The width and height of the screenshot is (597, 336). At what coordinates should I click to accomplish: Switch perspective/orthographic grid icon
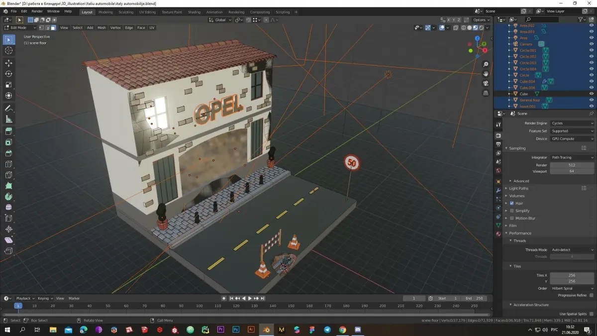tap(486, 93)
